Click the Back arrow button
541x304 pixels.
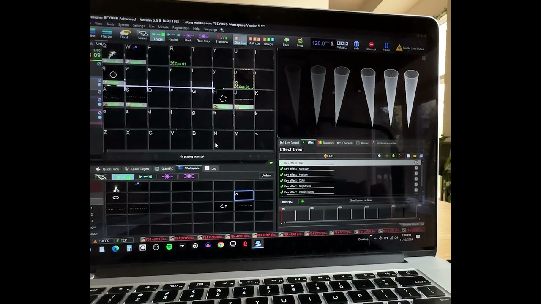[286, 42]
